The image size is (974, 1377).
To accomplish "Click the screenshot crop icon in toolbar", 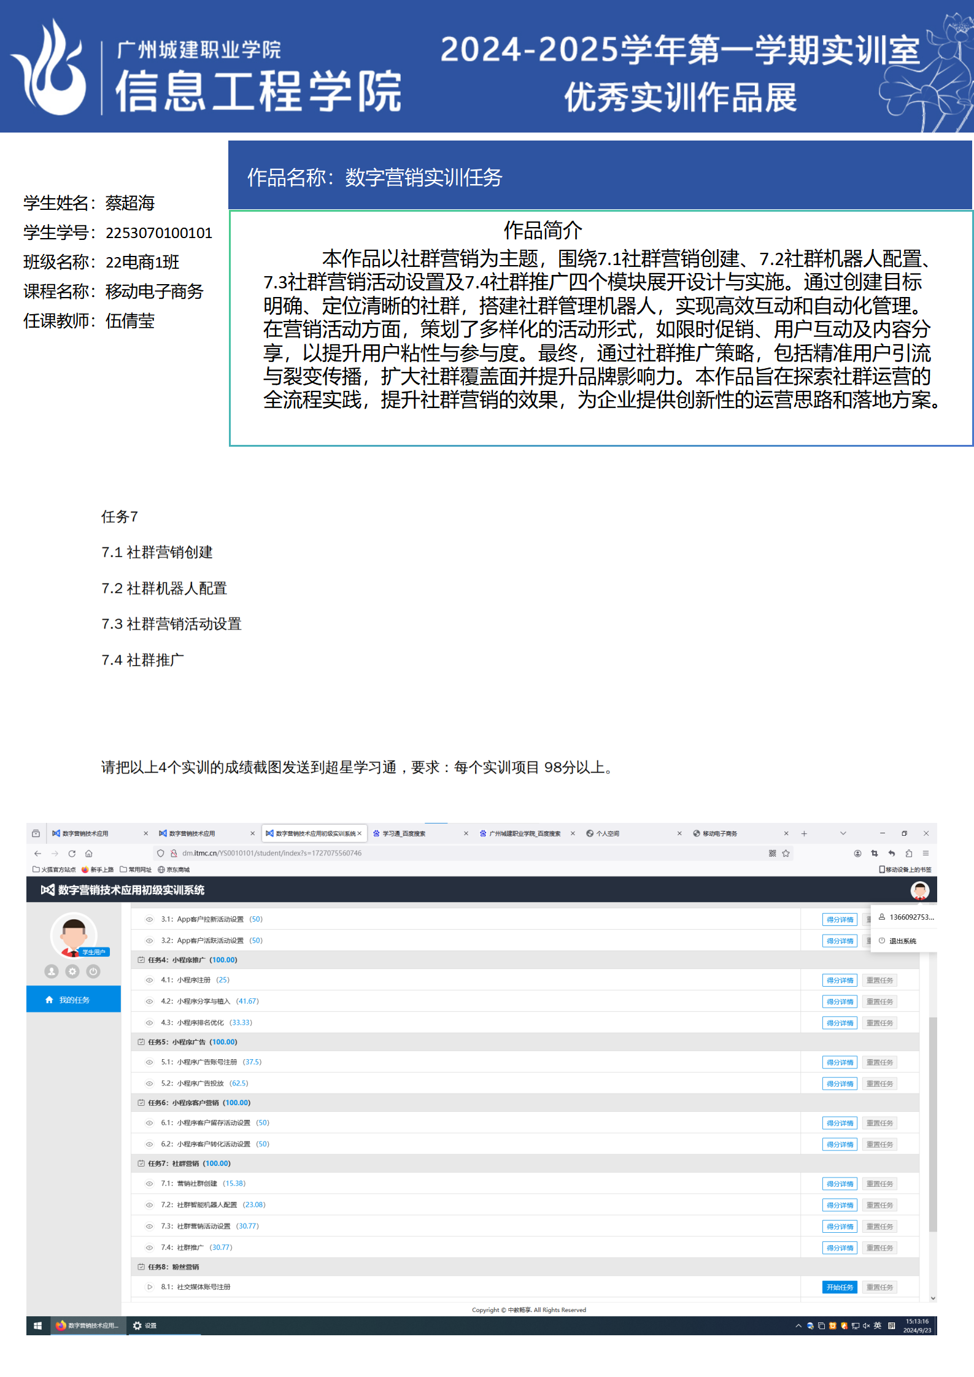I will click(875, 853).
